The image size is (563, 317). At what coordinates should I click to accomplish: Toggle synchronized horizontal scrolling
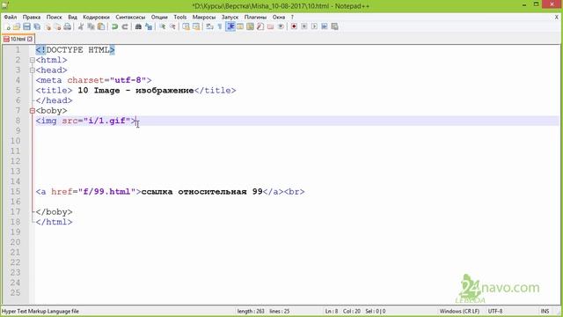pyautogui.click(x=196, y=26)
